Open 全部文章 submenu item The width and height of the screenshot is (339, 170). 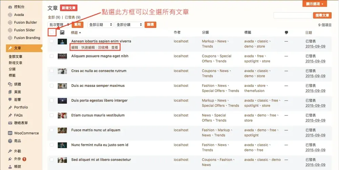coord(16,57)
